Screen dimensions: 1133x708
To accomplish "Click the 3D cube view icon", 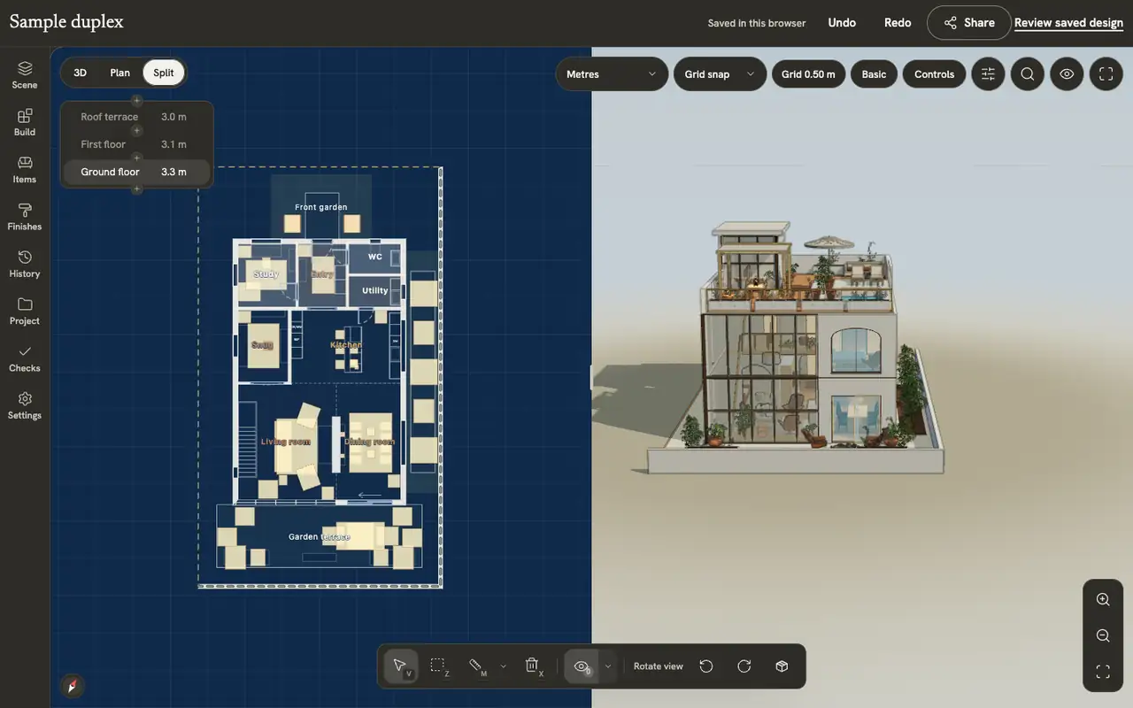I will click(782, 666).
